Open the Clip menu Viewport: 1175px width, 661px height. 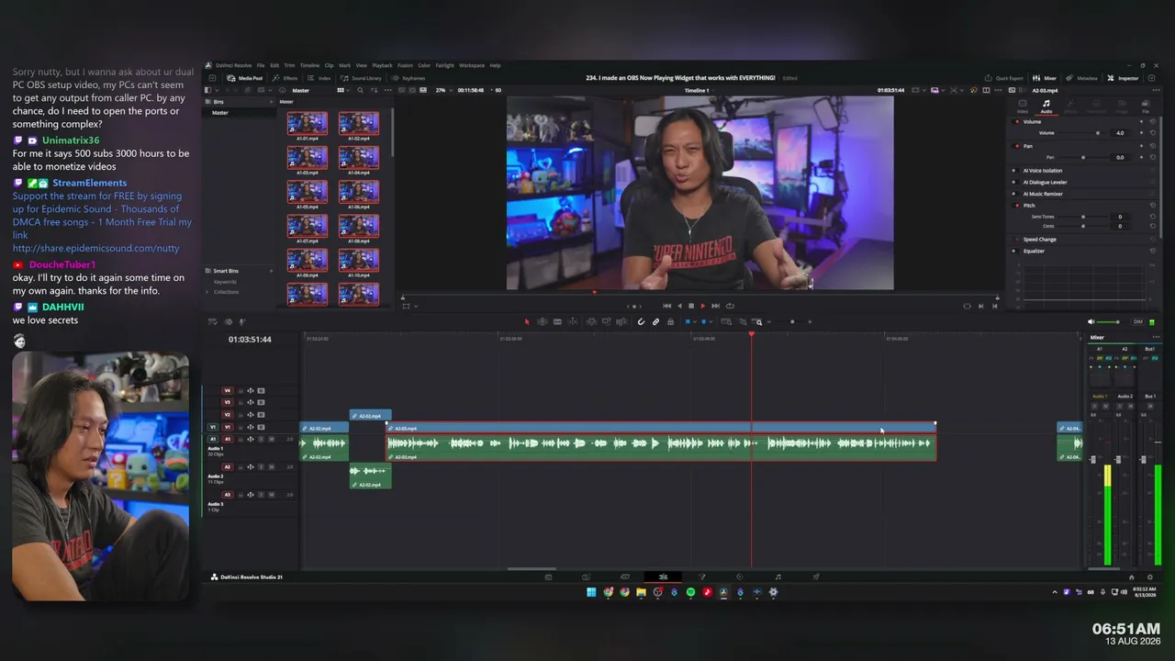(x=329, y=65)
